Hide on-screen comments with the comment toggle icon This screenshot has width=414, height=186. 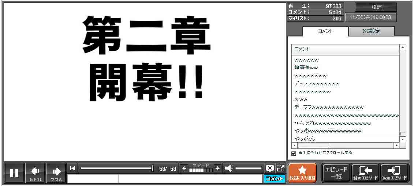coord(270,168)
